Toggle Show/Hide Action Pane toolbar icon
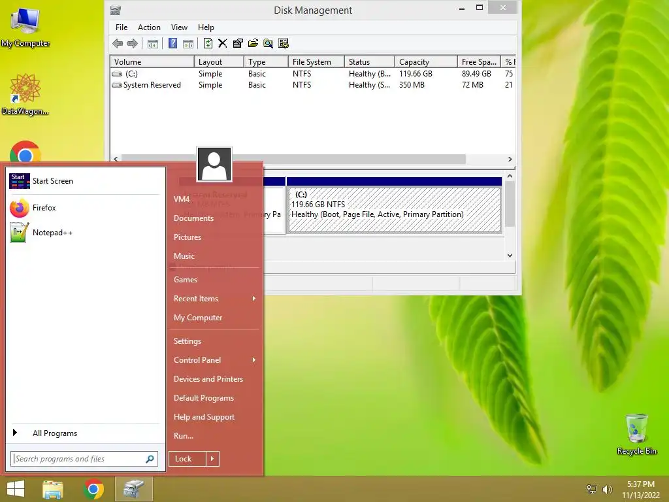Image resolution: width=669 pixels, height=502 pixels. [x=188, y=43]
